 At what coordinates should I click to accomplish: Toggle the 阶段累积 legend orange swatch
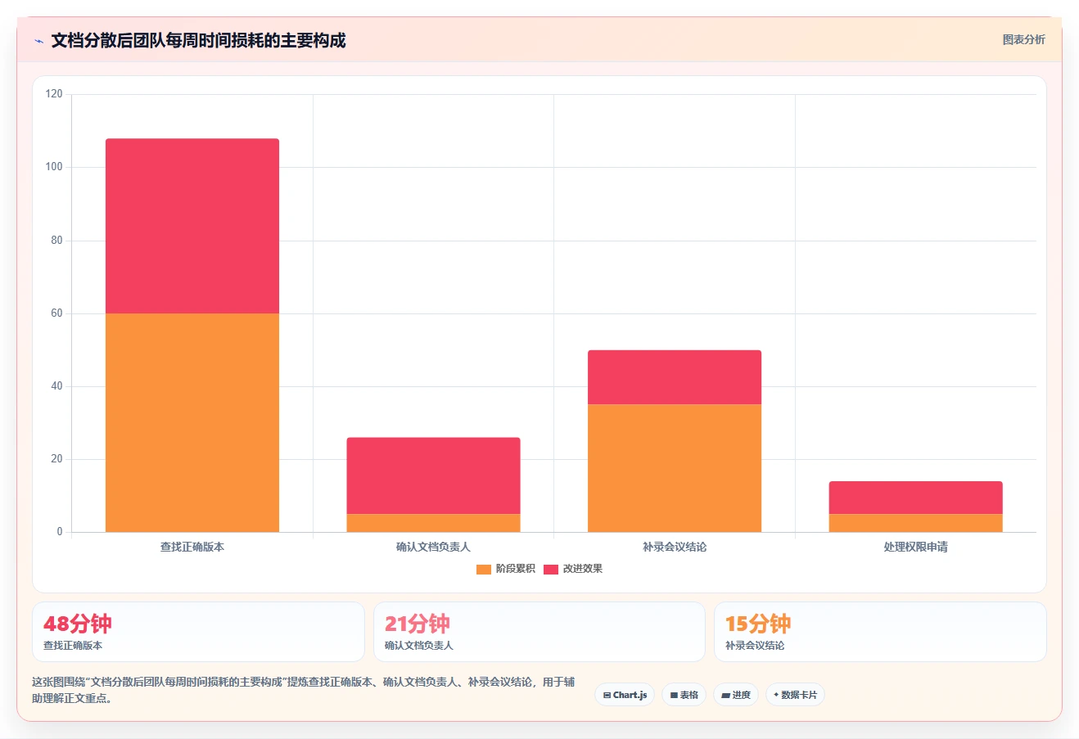(483, 569)
